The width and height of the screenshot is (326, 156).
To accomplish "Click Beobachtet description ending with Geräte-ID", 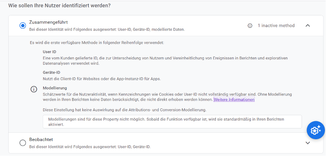I will tap(90, 147).
